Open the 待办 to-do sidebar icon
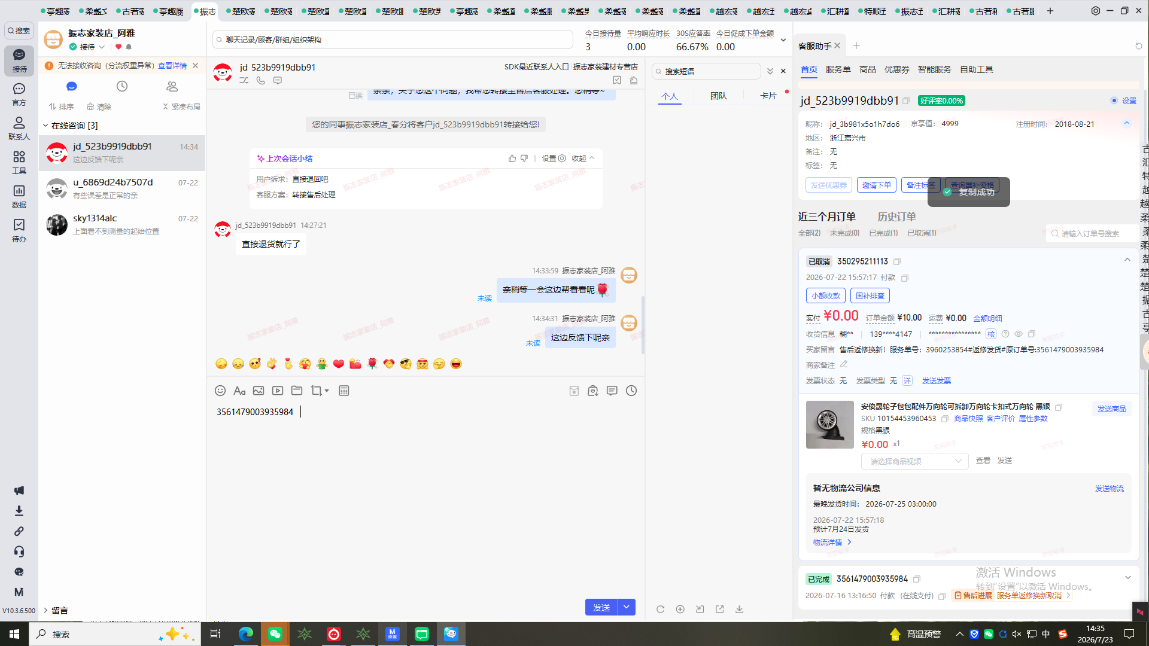The width and height of the screenshot is (1149, 646). point(19,230)
